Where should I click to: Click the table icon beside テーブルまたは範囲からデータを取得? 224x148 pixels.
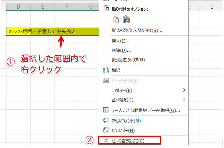pyautogui.click(x=106, y=110)
